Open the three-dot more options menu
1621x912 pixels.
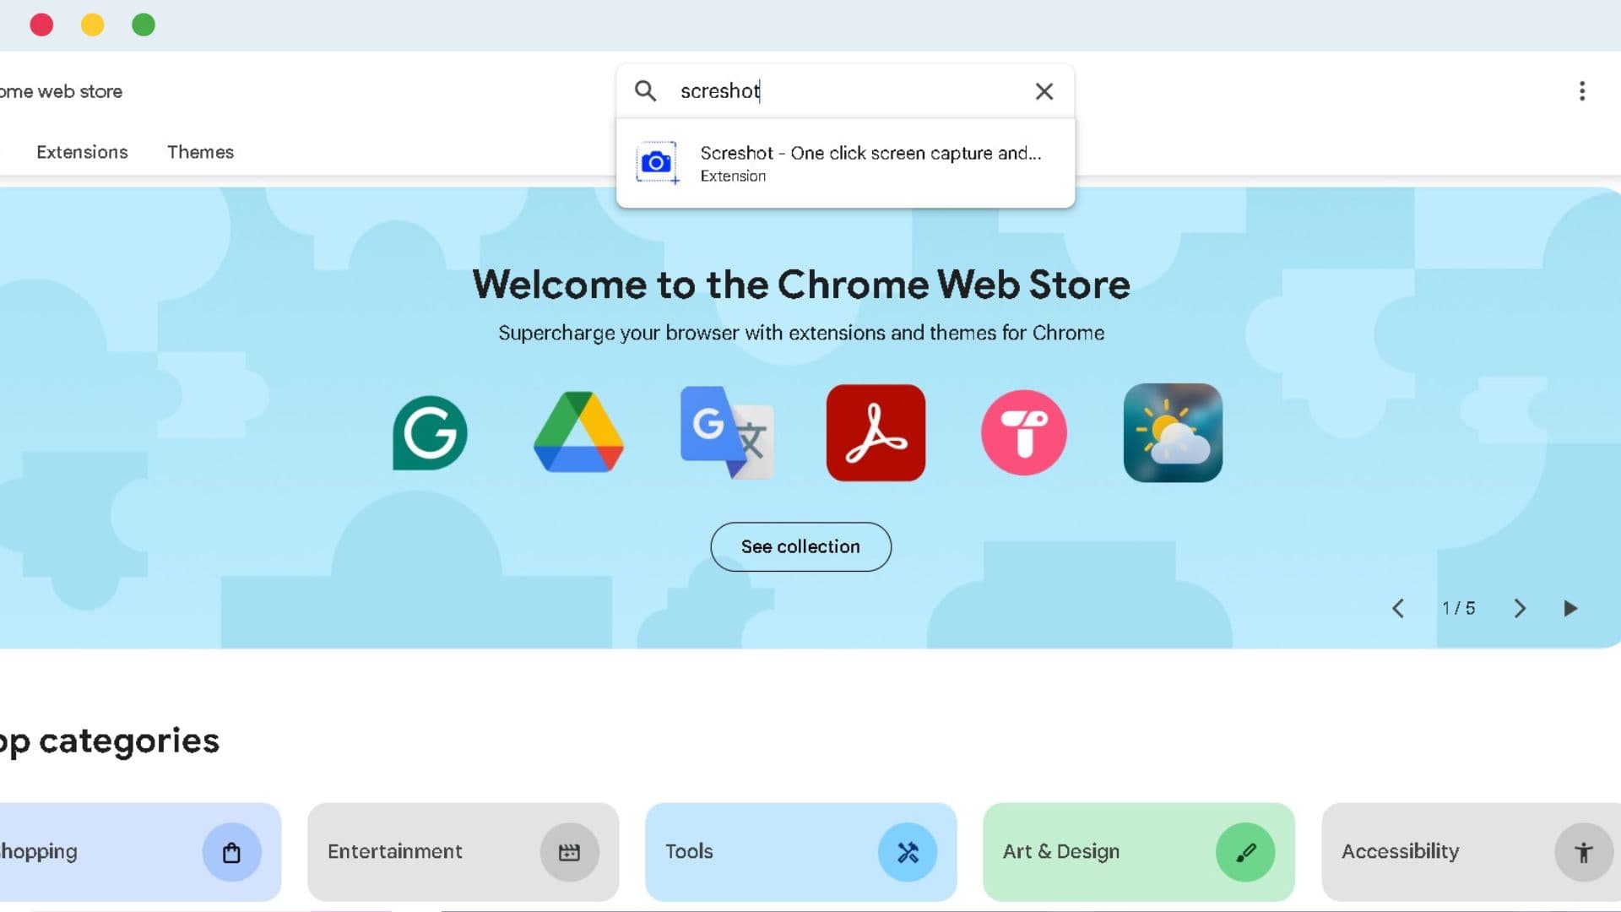(x=1582, y=91)
